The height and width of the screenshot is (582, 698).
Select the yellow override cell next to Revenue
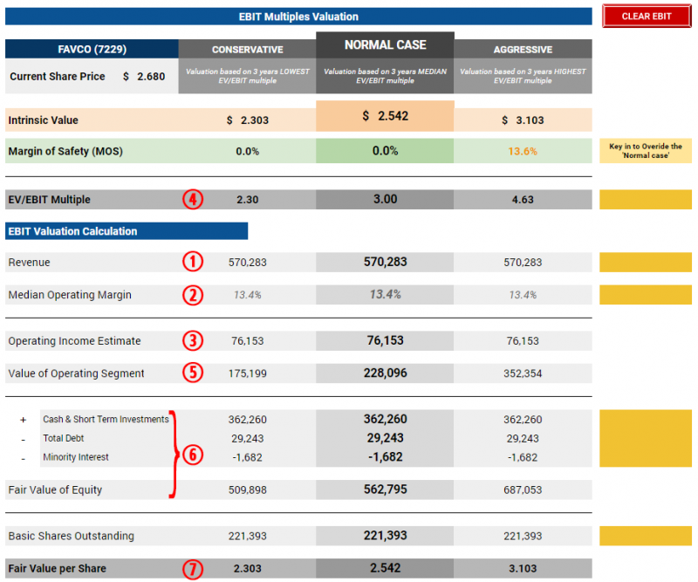point(644,262)
